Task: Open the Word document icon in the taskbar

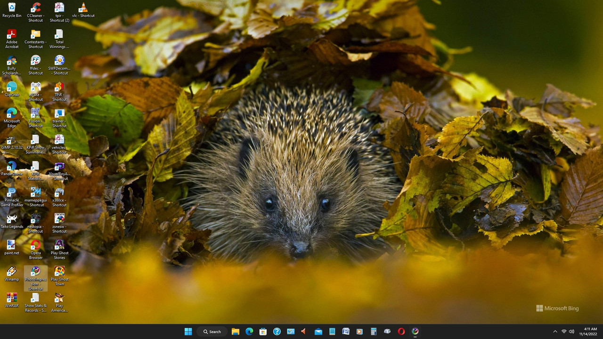Action: click(x=346, y=331)
